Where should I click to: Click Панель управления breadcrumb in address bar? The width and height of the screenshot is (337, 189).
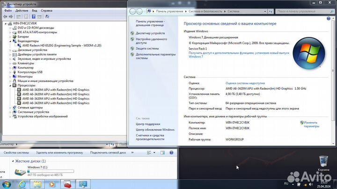coord(169,11)
